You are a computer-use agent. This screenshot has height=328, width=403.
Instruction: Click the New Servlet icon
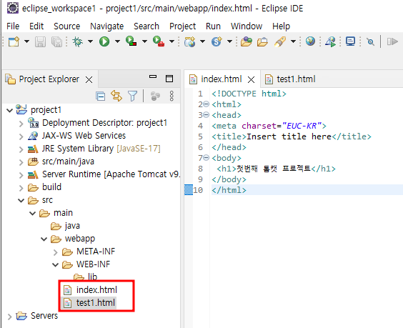pos(217,41)
